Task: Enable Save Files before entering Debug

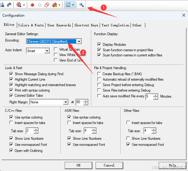Action: (x=99, y=90)
